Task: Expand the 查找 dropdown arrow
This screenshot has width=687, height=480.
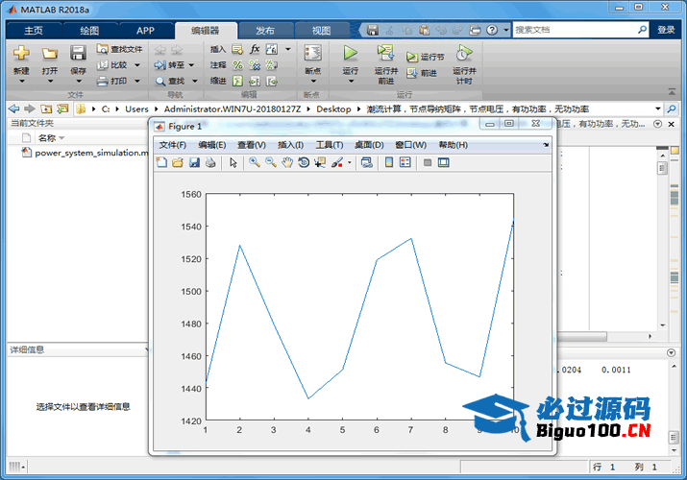Action: 195,82
